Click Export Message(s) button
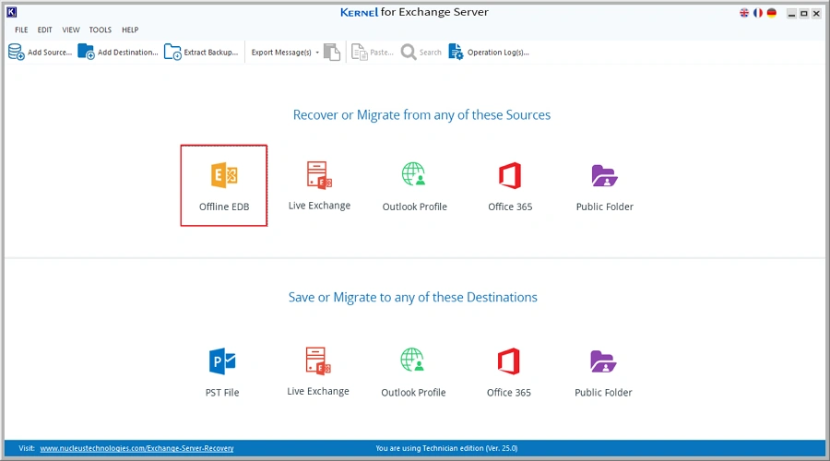 281,53
